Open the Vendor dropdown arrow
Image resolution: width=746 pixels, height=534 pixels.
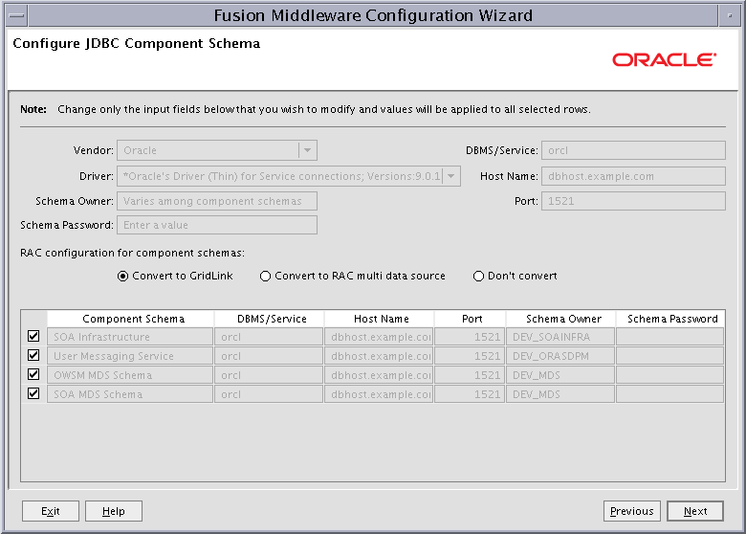307,150
